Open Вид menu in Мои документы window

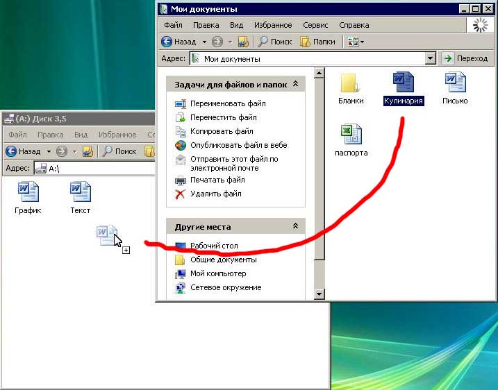[236, 25]
